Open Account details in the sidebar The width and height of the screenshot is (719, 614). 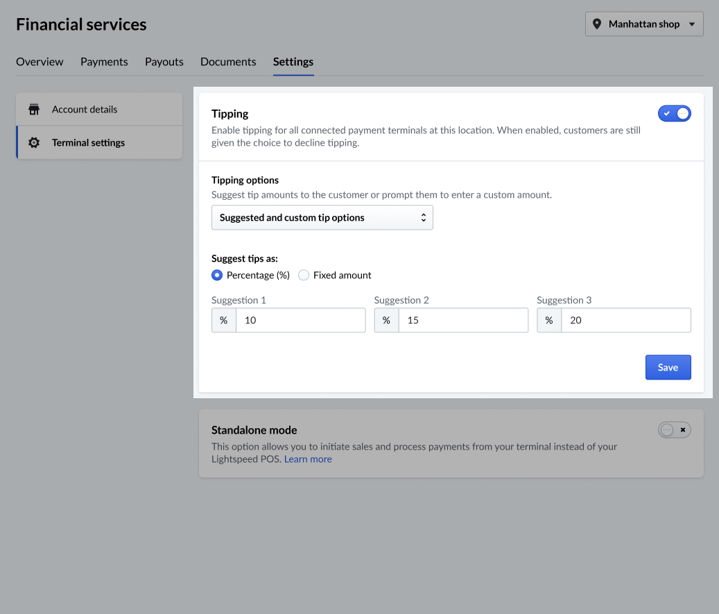pyautogui.click(x=99, y=109)
